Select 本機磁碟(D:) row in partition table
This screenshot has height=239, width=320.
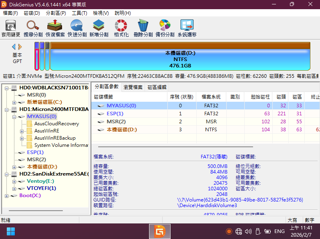(205, 129)
